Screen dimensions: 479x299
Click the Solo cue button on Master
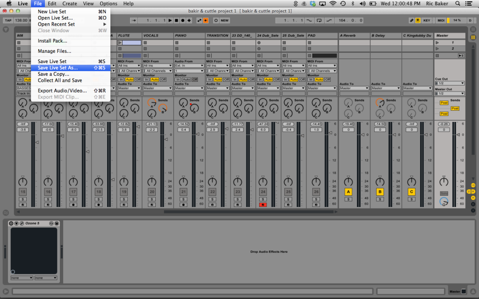(444, 193)
